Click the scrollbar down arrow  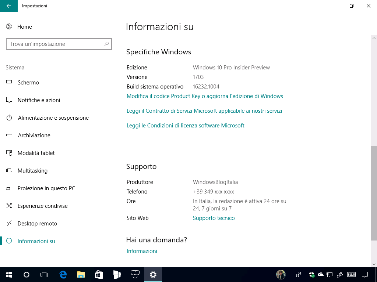click(374, 264)
